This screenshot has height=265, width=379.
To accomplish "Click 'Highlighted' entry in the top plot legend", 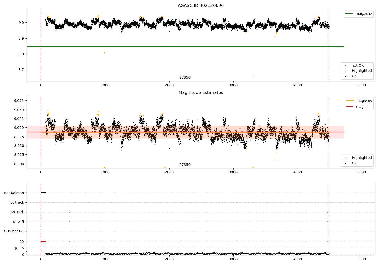I will 362,71.
